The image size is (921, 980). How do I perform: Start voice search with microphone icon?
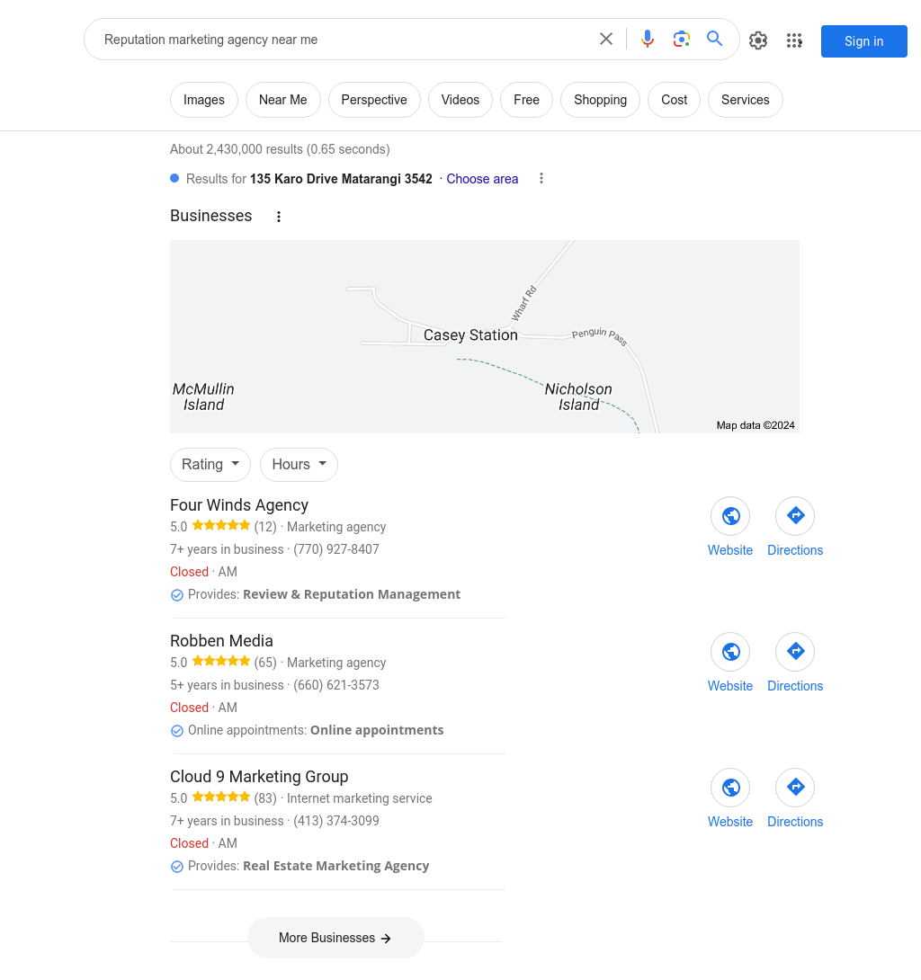648,40
